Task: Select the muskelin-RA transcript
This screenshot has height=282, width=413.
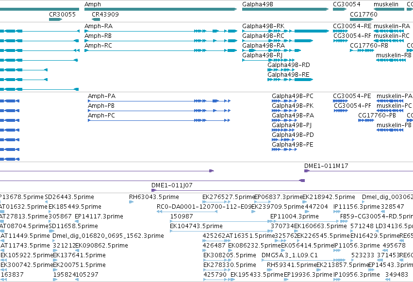Action: (389, 31)
